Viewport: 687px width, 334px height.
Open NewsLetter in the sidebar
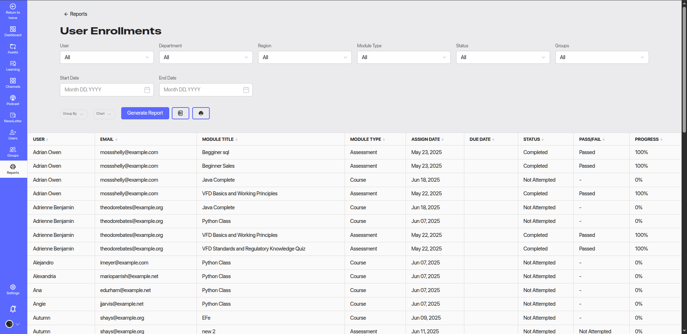[x=13, y=118]
